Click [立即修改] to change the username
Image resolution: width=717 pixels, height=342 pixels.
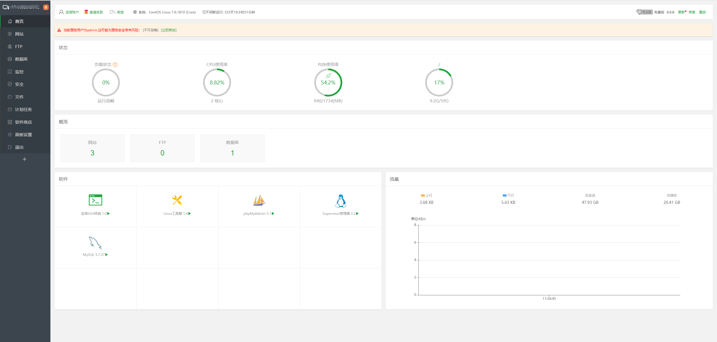pyautogui.click(x=169, y=30)
